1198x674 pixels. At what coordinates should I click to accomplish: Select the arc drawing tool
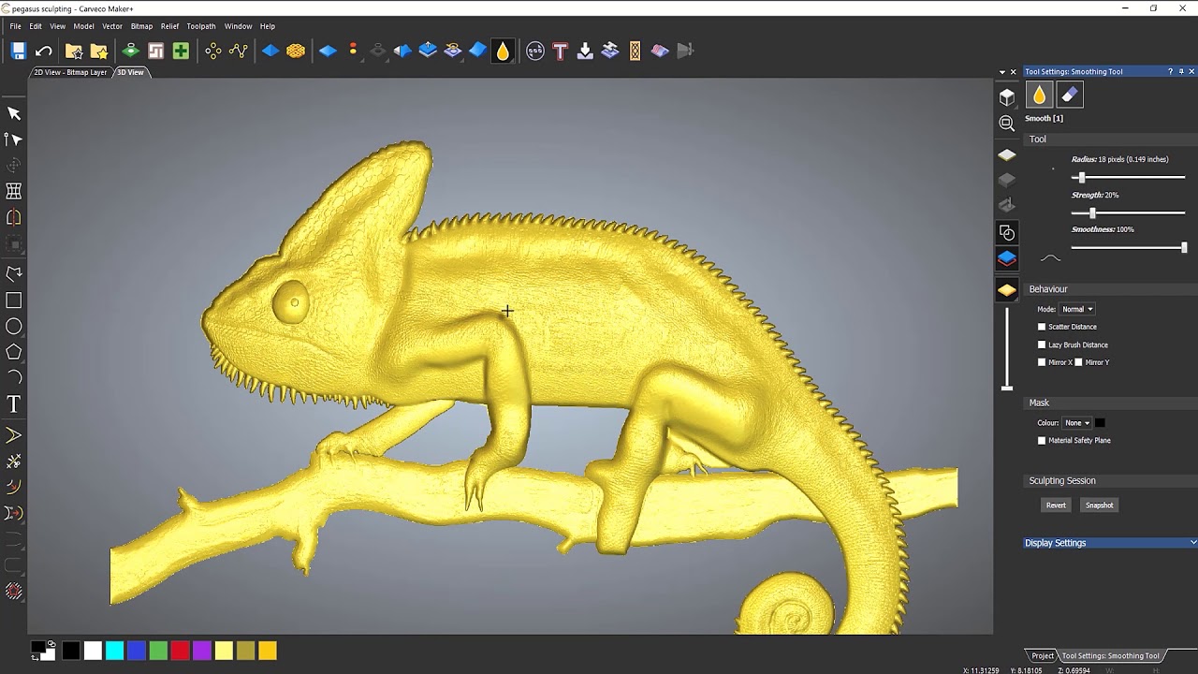(14, 377)
